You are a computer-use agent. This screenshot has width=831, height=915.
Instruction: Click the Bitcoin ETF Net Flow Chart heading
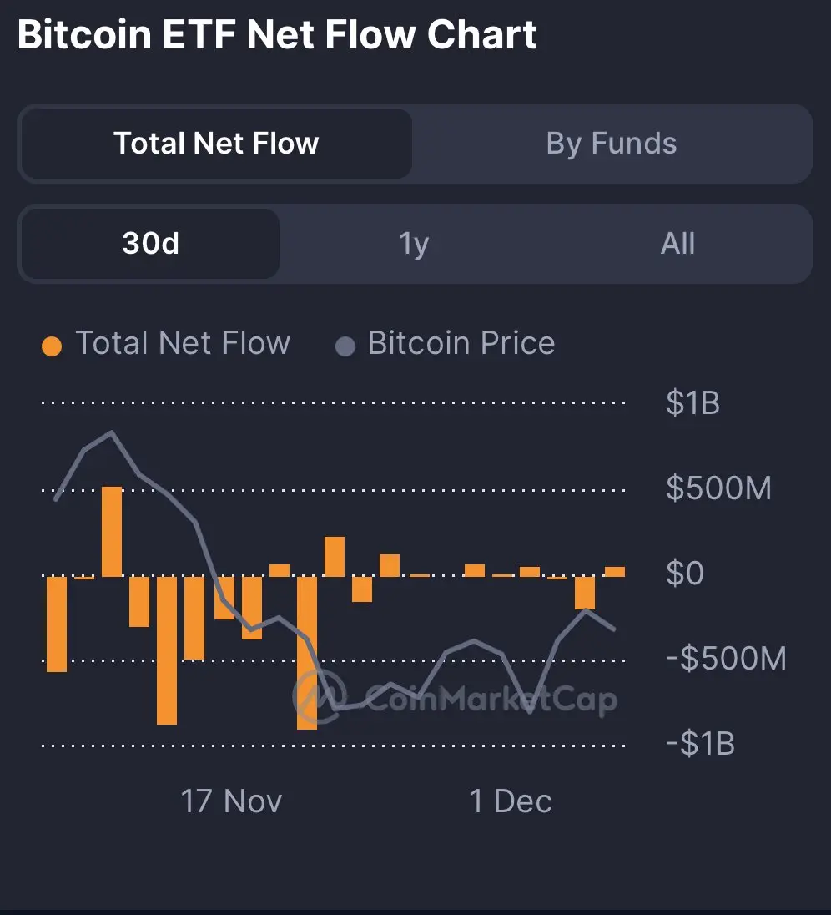click(x=277, y=36)
